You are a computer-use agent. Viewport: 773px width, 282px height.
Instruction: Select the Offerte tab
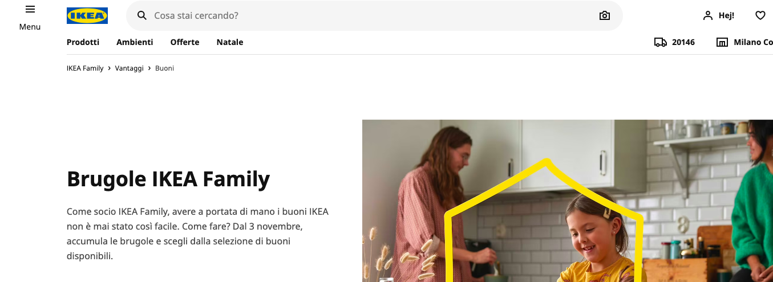coord(185,42)
